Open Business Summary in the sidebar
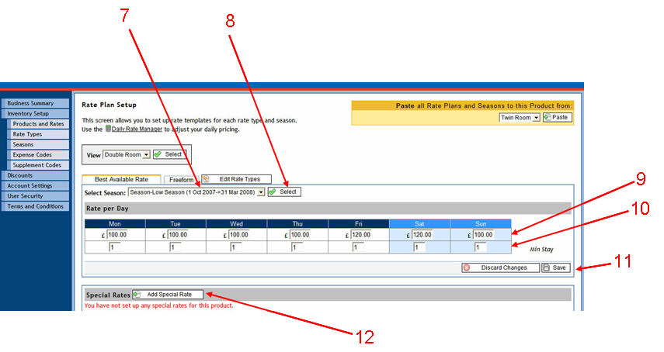Image resolution: width=664 pixels, height=352 pixels. [x=31, y=103]
